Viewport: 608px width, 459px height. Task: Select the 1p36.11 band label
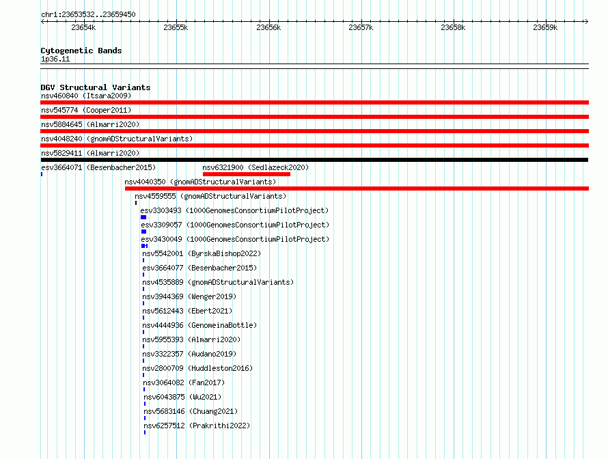pyautogui.click(x=55, y=59)
